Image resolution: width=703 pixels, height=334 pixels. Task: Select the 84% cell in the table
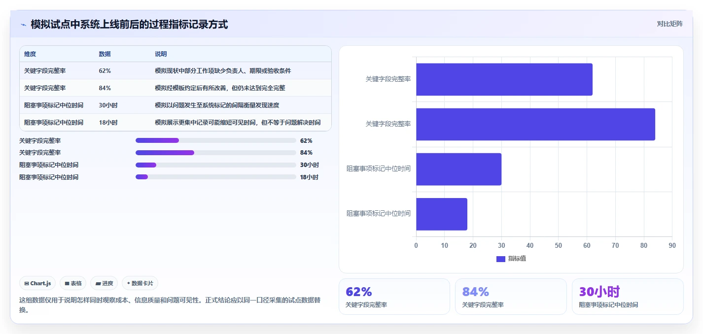pos(105,88)
